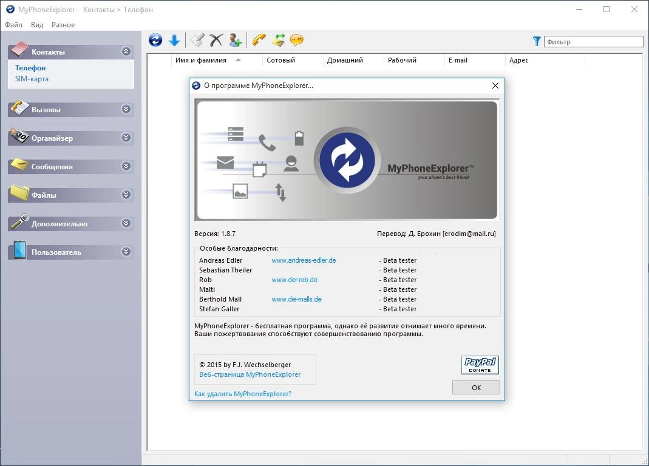This screenshot has height=466, width=649.
Task: Open the www.die-malls.de link
Action: tap(296, 299)
